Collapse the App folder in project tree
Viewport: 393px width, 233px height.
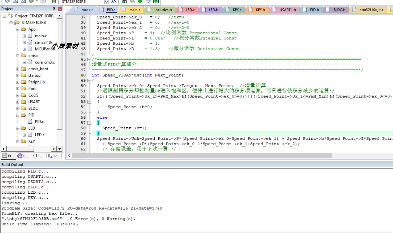click(18, 29)
